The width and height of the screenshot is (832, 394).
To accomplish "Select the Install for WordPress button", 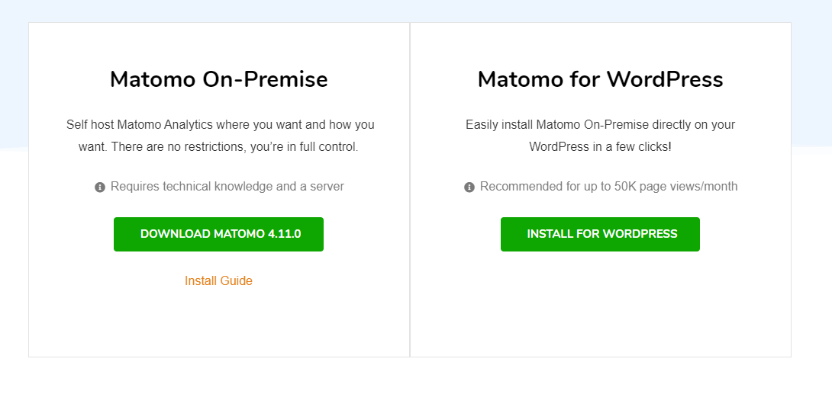I will coord(600,234).
